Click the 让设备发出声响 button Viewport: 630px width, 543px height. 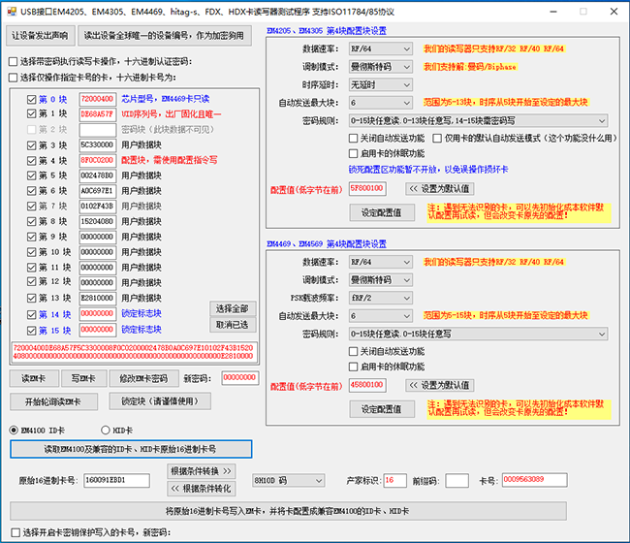click(x=40, y=36)
